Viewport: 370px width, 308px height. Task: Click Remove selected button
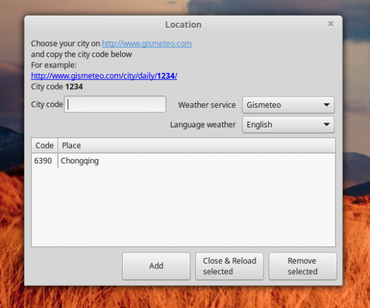(x=302, y=266)
